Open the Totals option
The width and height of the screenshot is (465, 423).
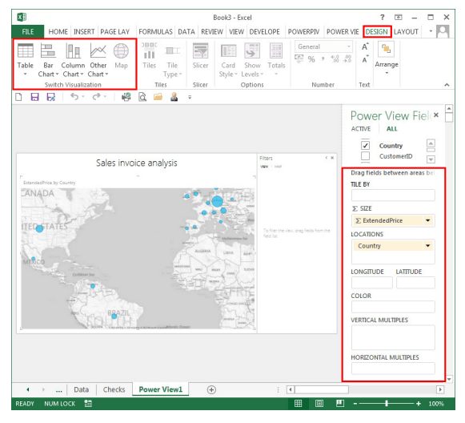pos(276,59)
